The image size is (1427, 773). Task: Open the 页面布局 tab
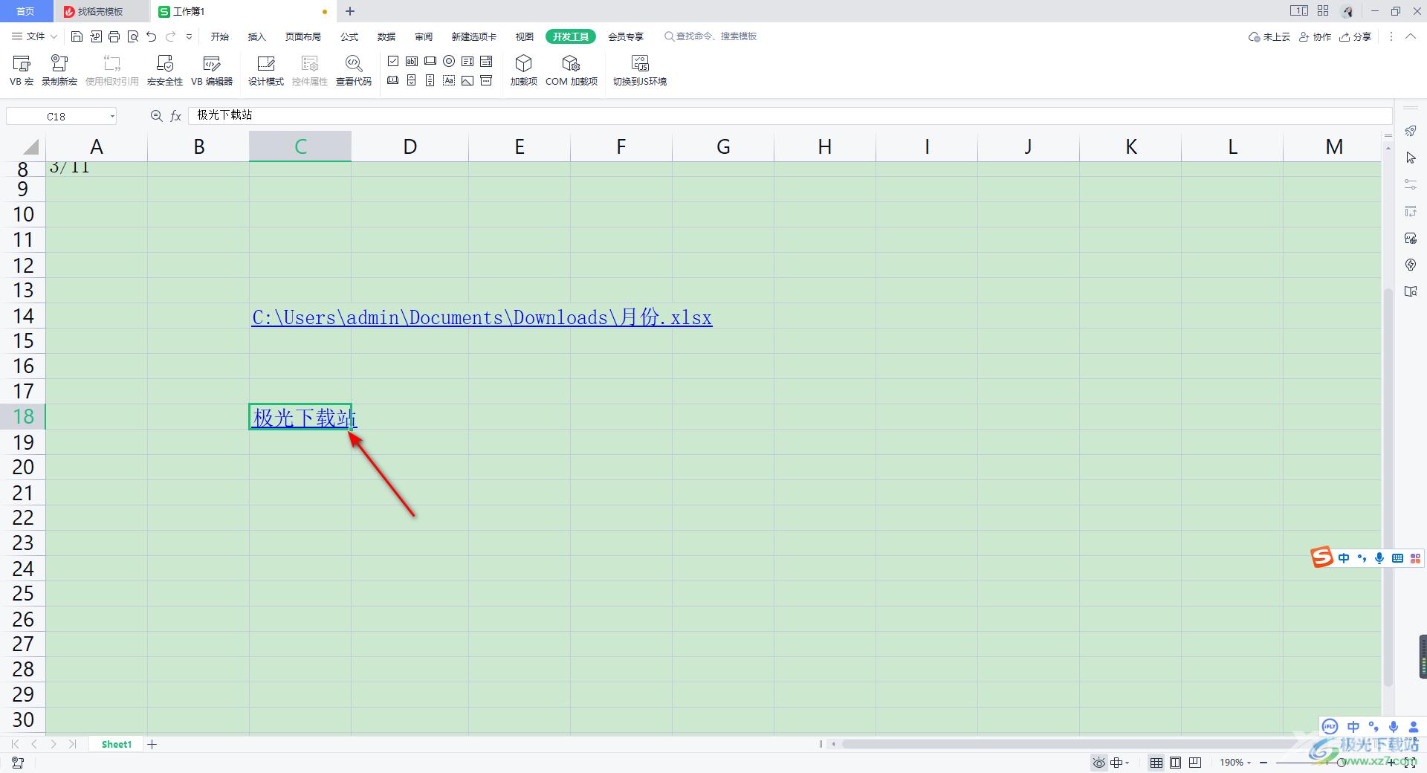pyautogui.click(x=303, y=36)
